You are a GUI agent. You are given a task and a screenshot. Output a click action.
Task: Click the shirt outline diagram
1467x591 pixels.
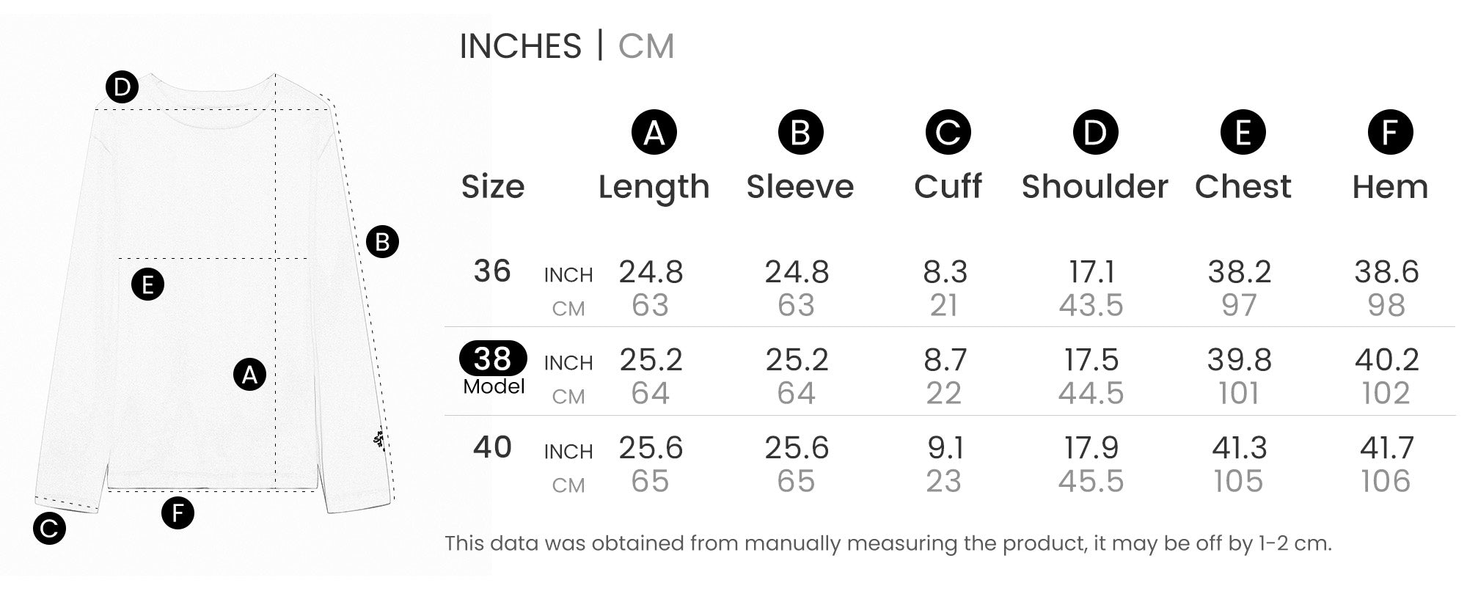[x=213, y=183]
